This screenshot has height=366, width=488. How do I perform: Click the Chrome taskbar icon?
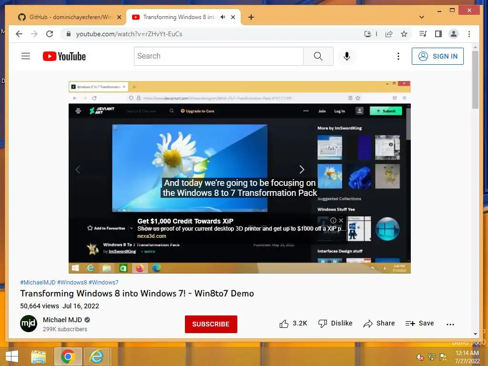click(x=68, y=356)
